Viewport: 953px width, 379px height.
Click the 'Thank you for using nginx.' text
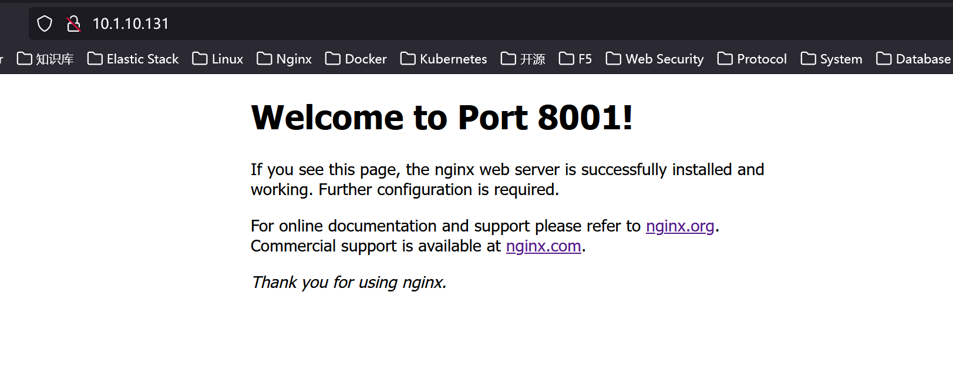click(349, 283)
